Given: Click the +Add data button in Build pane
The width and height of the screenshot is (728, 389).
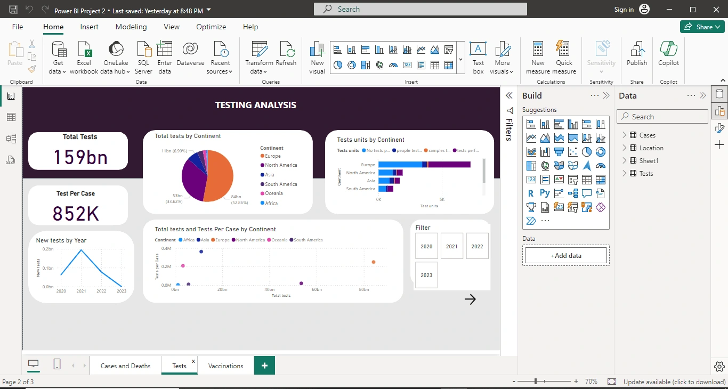Looking at the screenshot, I should pyautogui.click(x=566, y=255).
